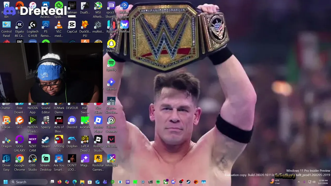Open Snapchat desktop shortcut

[x=111, y=46]
